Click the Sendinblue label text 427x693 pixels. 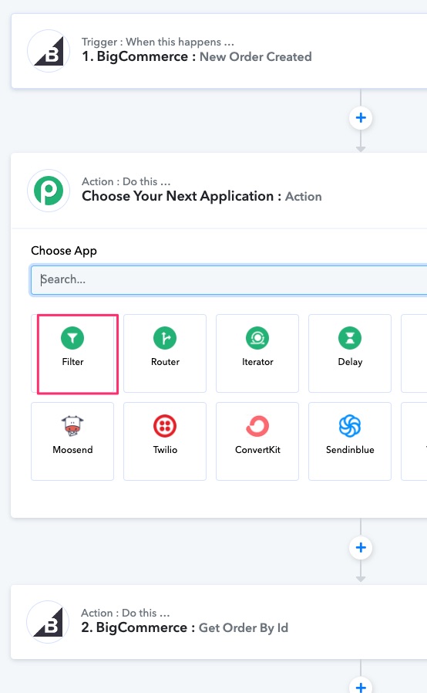[350, 450]
